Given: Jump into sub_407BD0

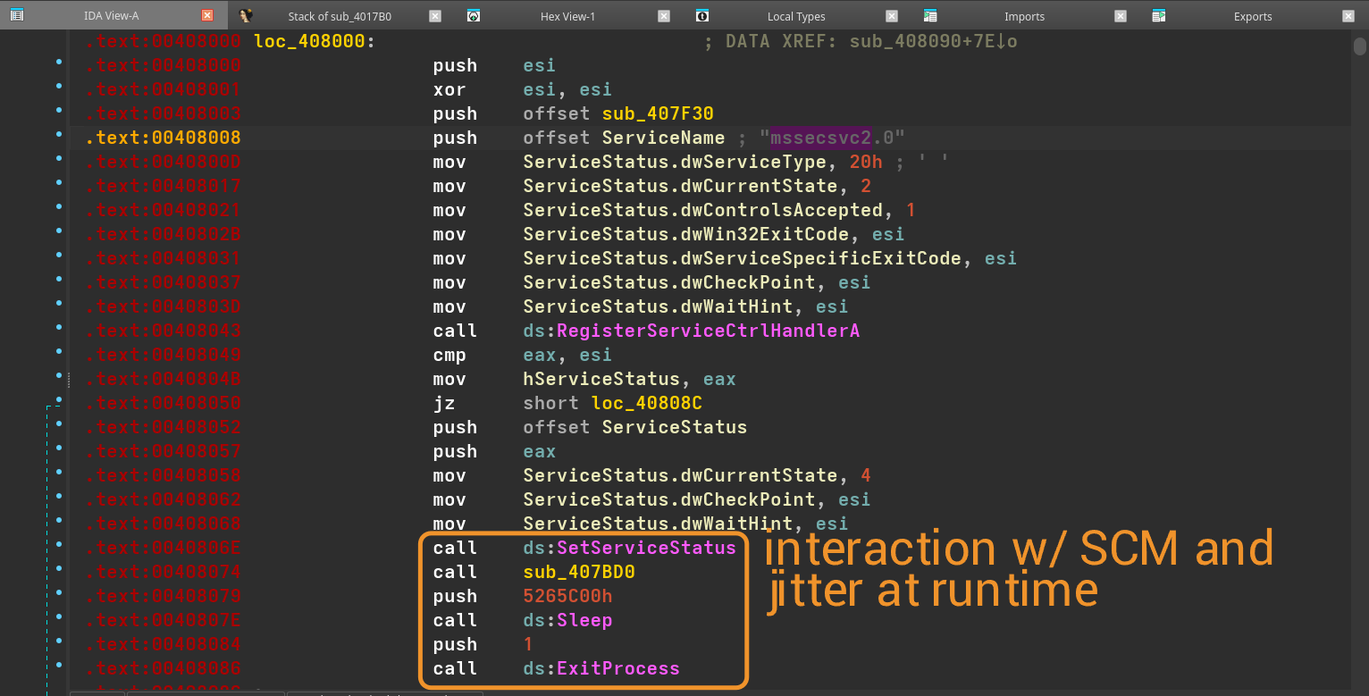Looking at the screenshot, I should click(579, 572).
